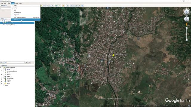Select the zoom out minus button below the slider
Image resolution: width=191 pixels, height=107 pixels.
pyautogui.click(x=187, y=40)
